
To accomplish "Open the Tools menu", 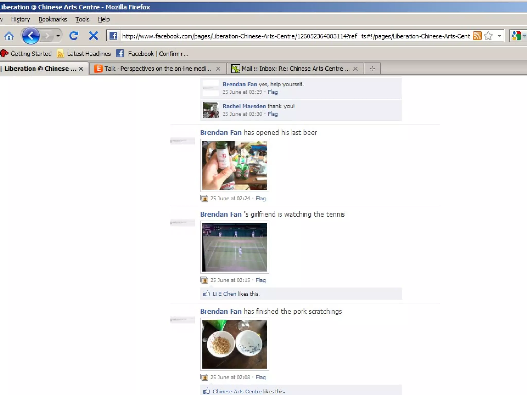I will (x=82, y=19).
